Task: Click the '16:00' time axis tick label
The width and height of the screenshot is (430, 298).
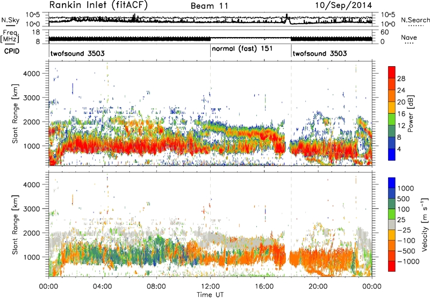Action: [264, 287]
